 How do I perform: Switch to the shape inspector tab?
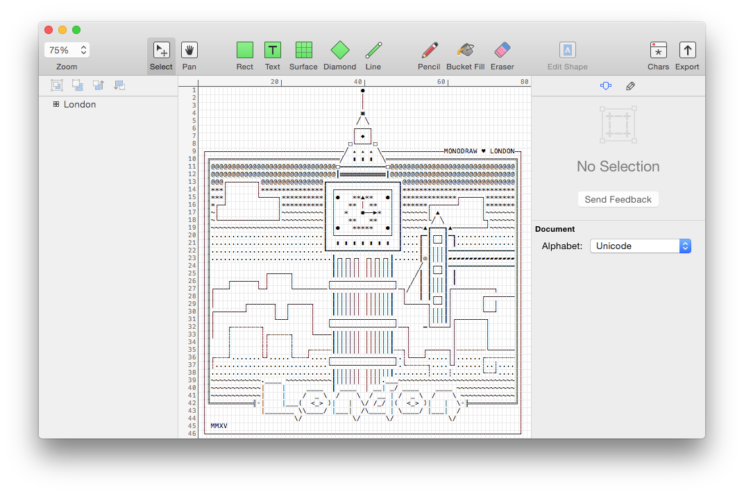click(x=606, y=86)
